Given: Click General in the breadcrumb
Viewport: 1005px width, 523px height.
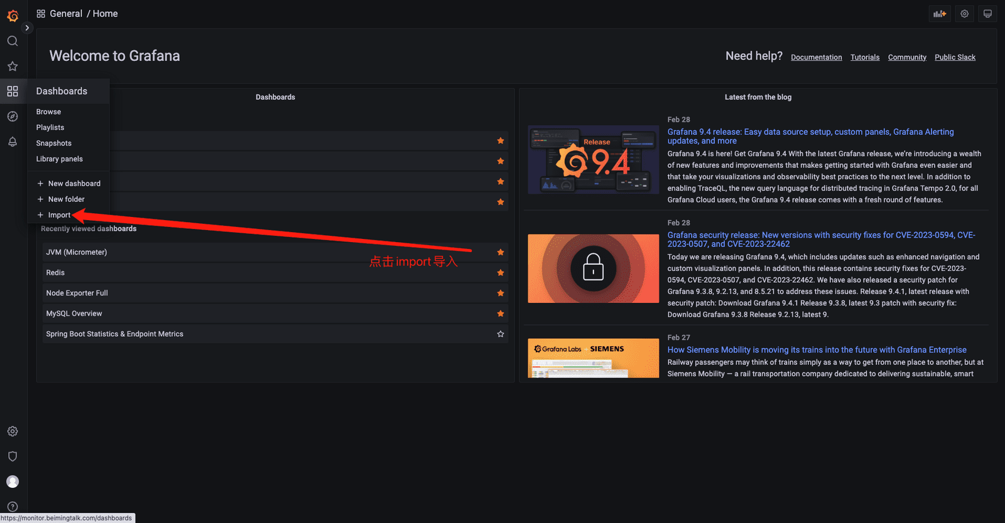Looking at the screenshot, I should (x=66, y=14).
